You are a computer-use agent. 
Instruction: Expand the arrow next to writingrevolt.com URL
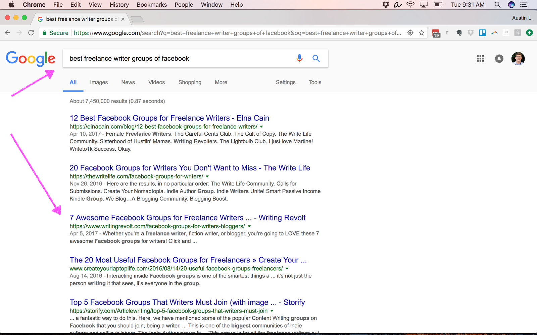click(x=249, y=226)
